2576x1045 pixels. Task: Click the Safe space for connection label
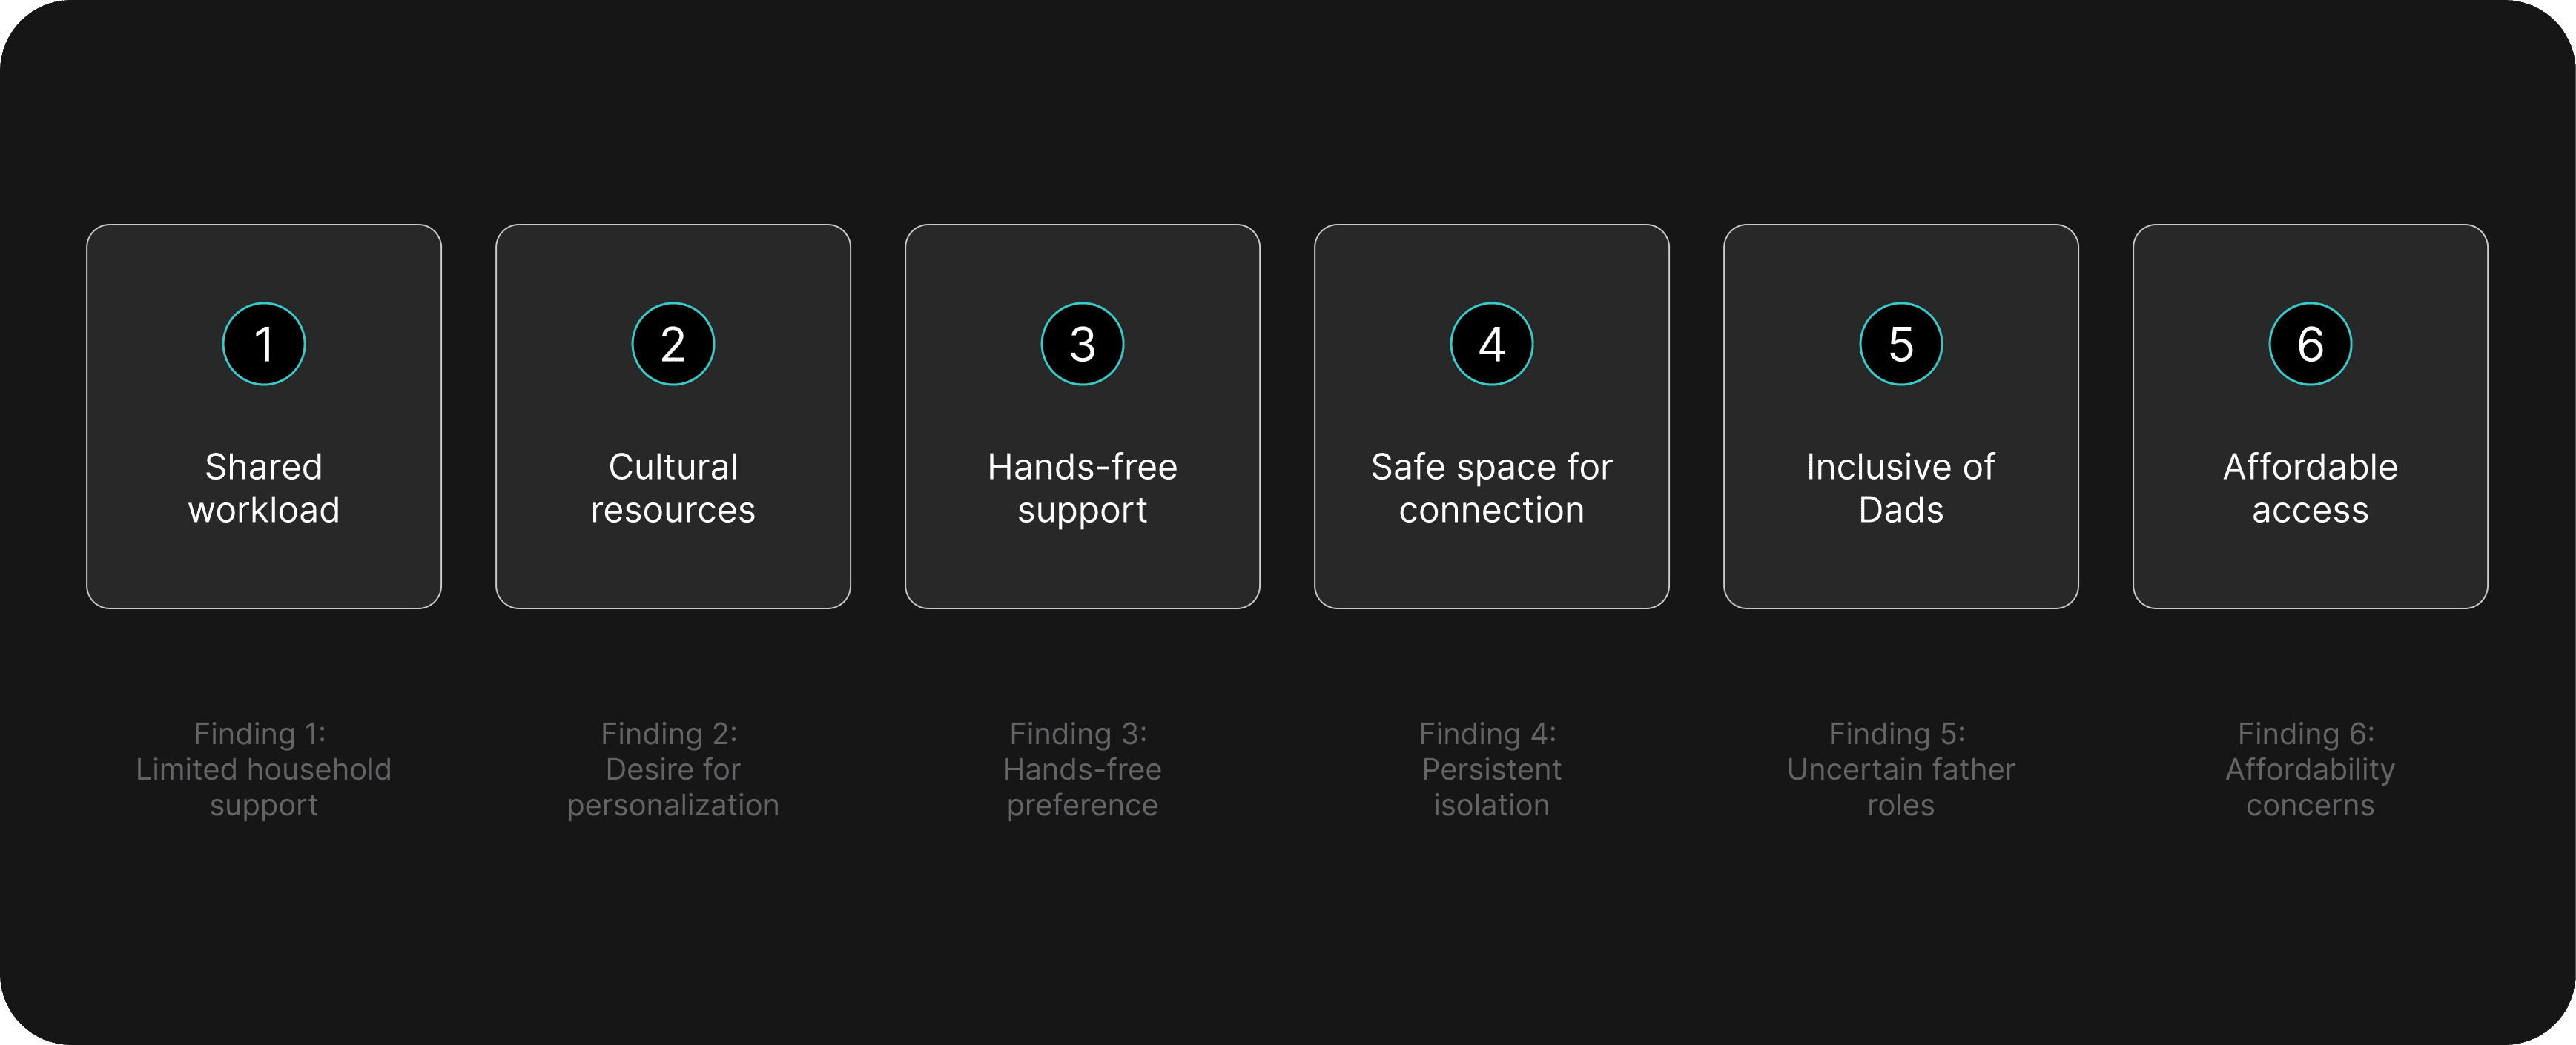point(1491,488)
